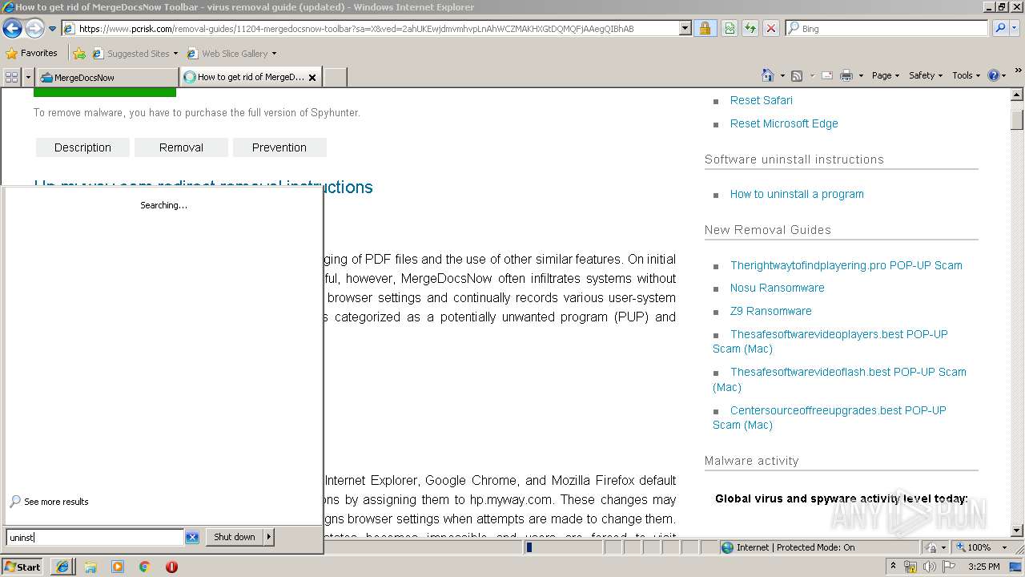This screenshot has height=577, width=1025.
Task: Click the Prevention tab button
Action: point(279,147)
